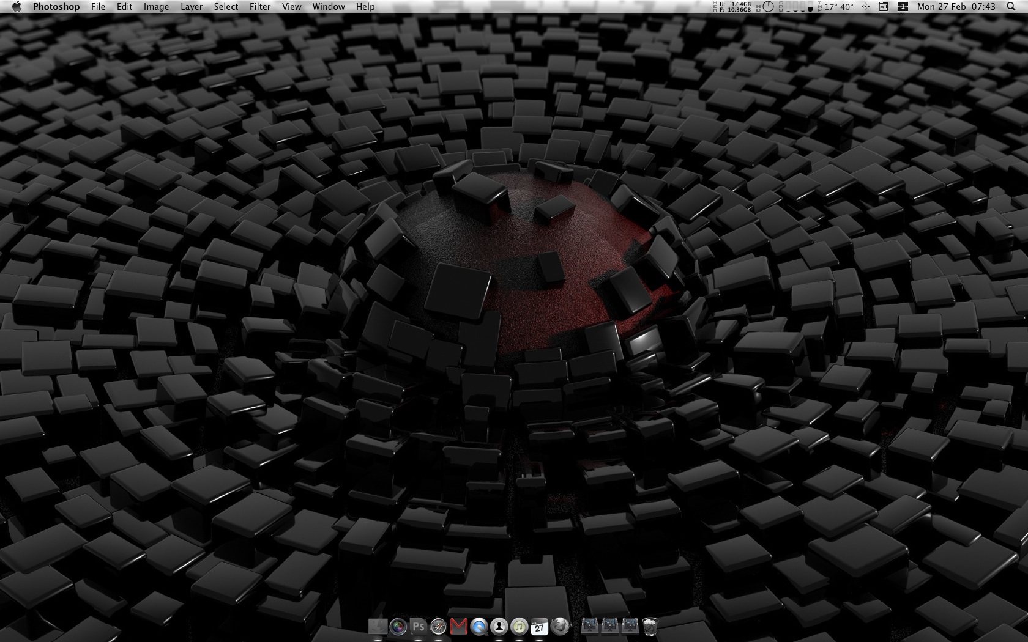Click the CPU activity bars indicator
The height and width of the screenshot is (642, 1028).
tap(795, 7)
